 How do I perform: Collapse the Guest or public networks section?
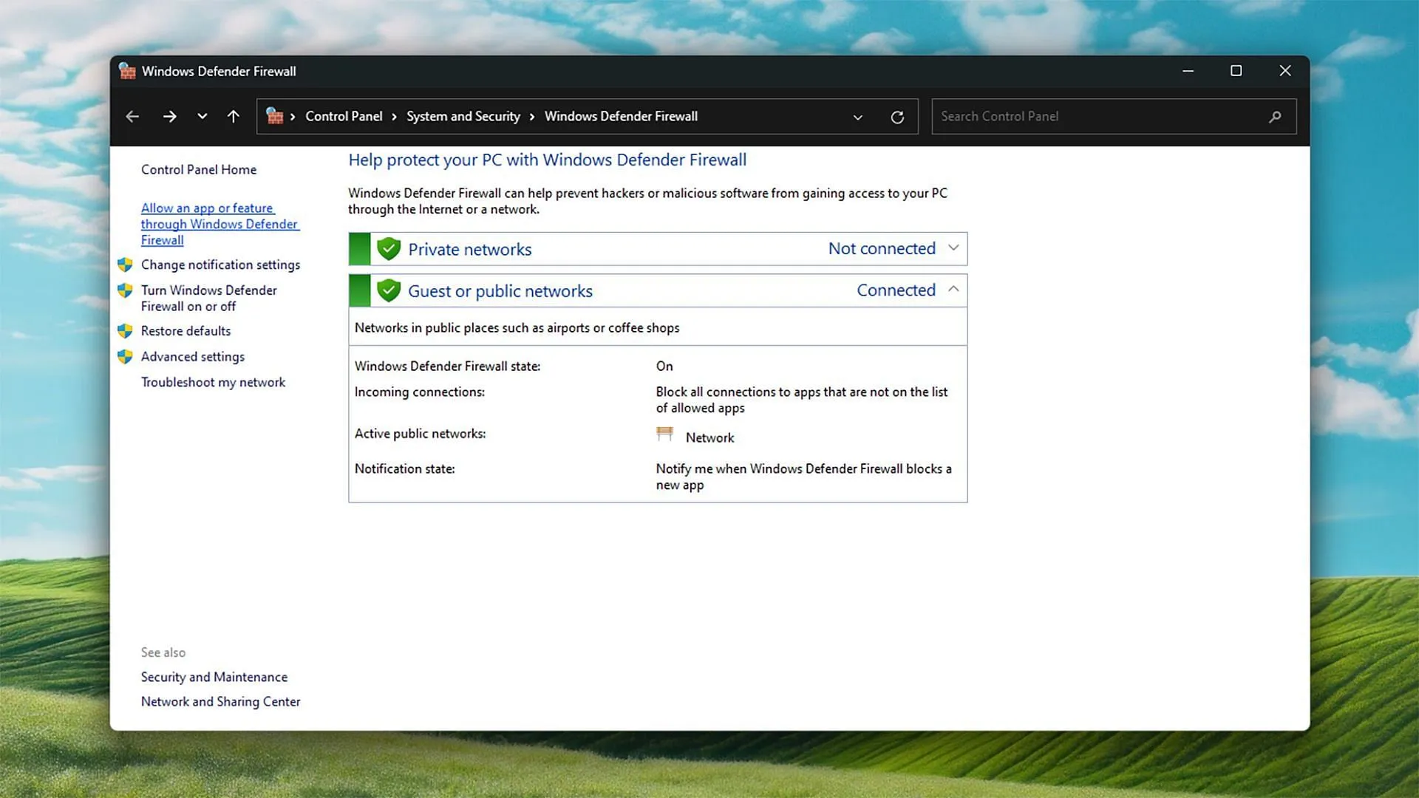(953, 290)
